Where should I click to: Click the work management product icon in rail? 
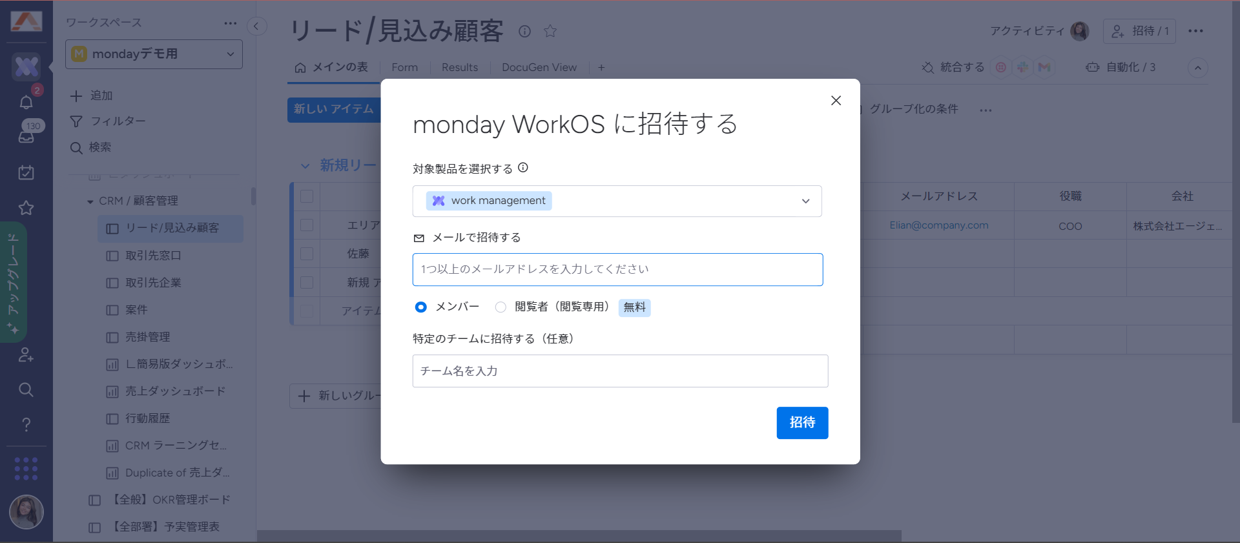click(26, 67)
